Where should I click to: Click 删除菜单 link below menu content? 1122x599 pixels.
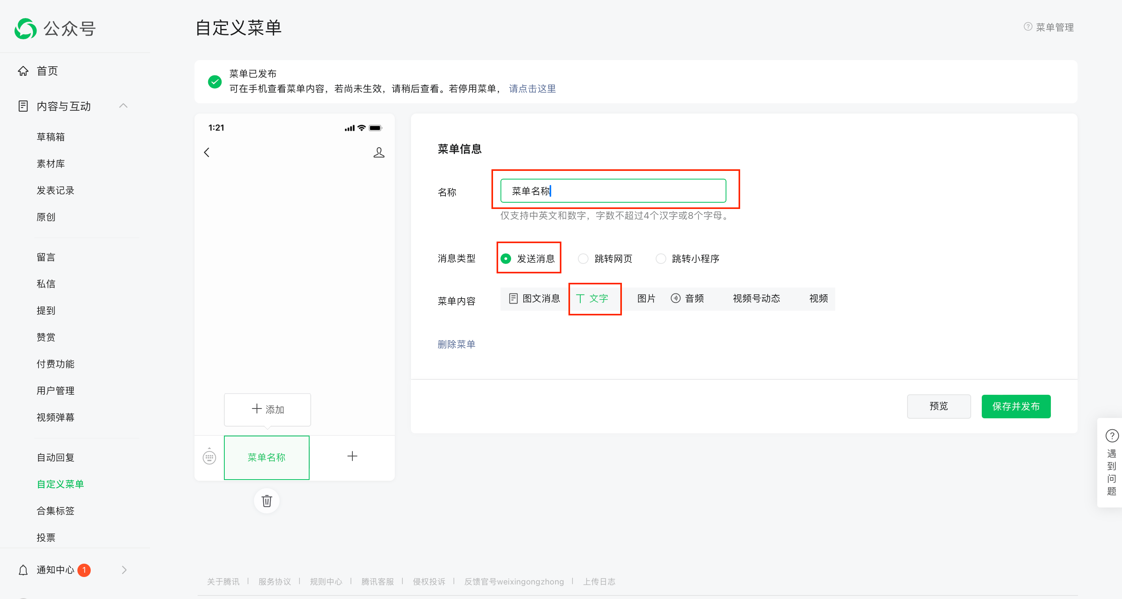click(x=456, y=343)
